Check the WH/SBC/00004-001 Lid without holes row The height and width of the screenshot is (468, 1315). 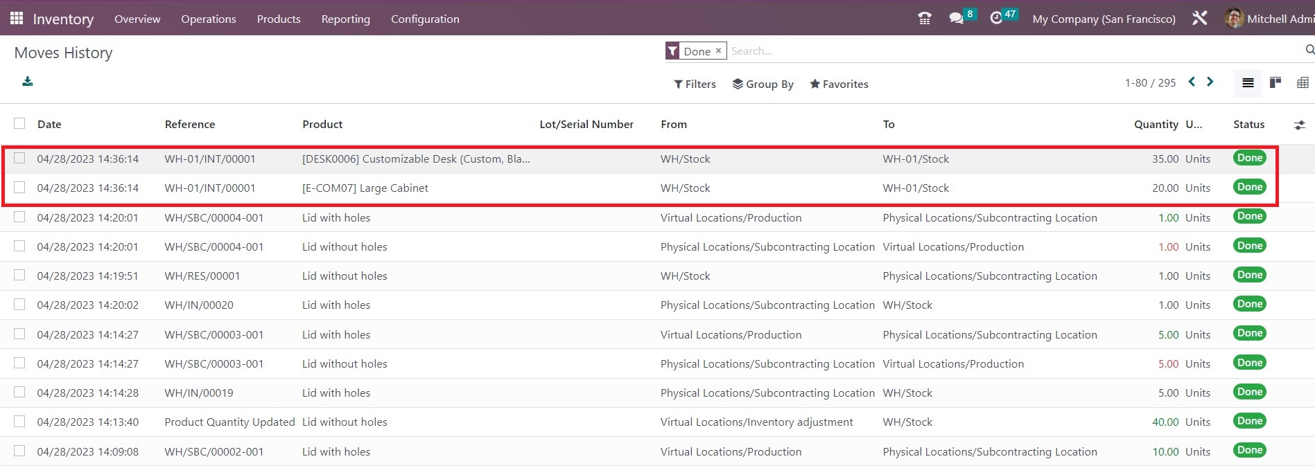(x=19, y=246)
